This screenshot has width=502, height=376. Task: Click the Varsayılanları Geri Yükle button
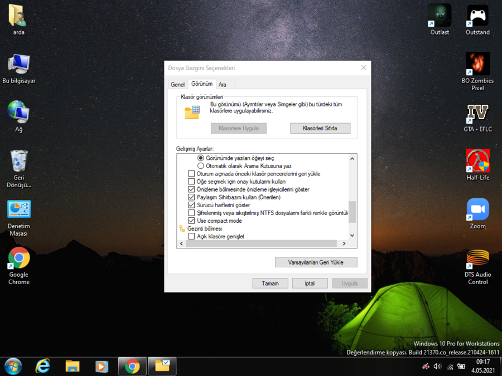(316, 262)
